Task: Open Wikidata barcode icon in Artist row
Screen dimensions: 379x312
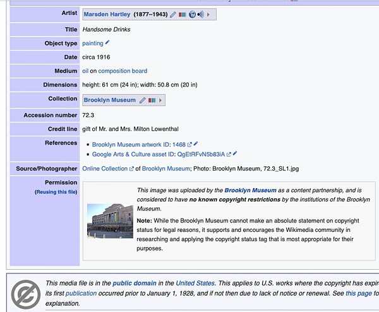Action: coord(182,14)
